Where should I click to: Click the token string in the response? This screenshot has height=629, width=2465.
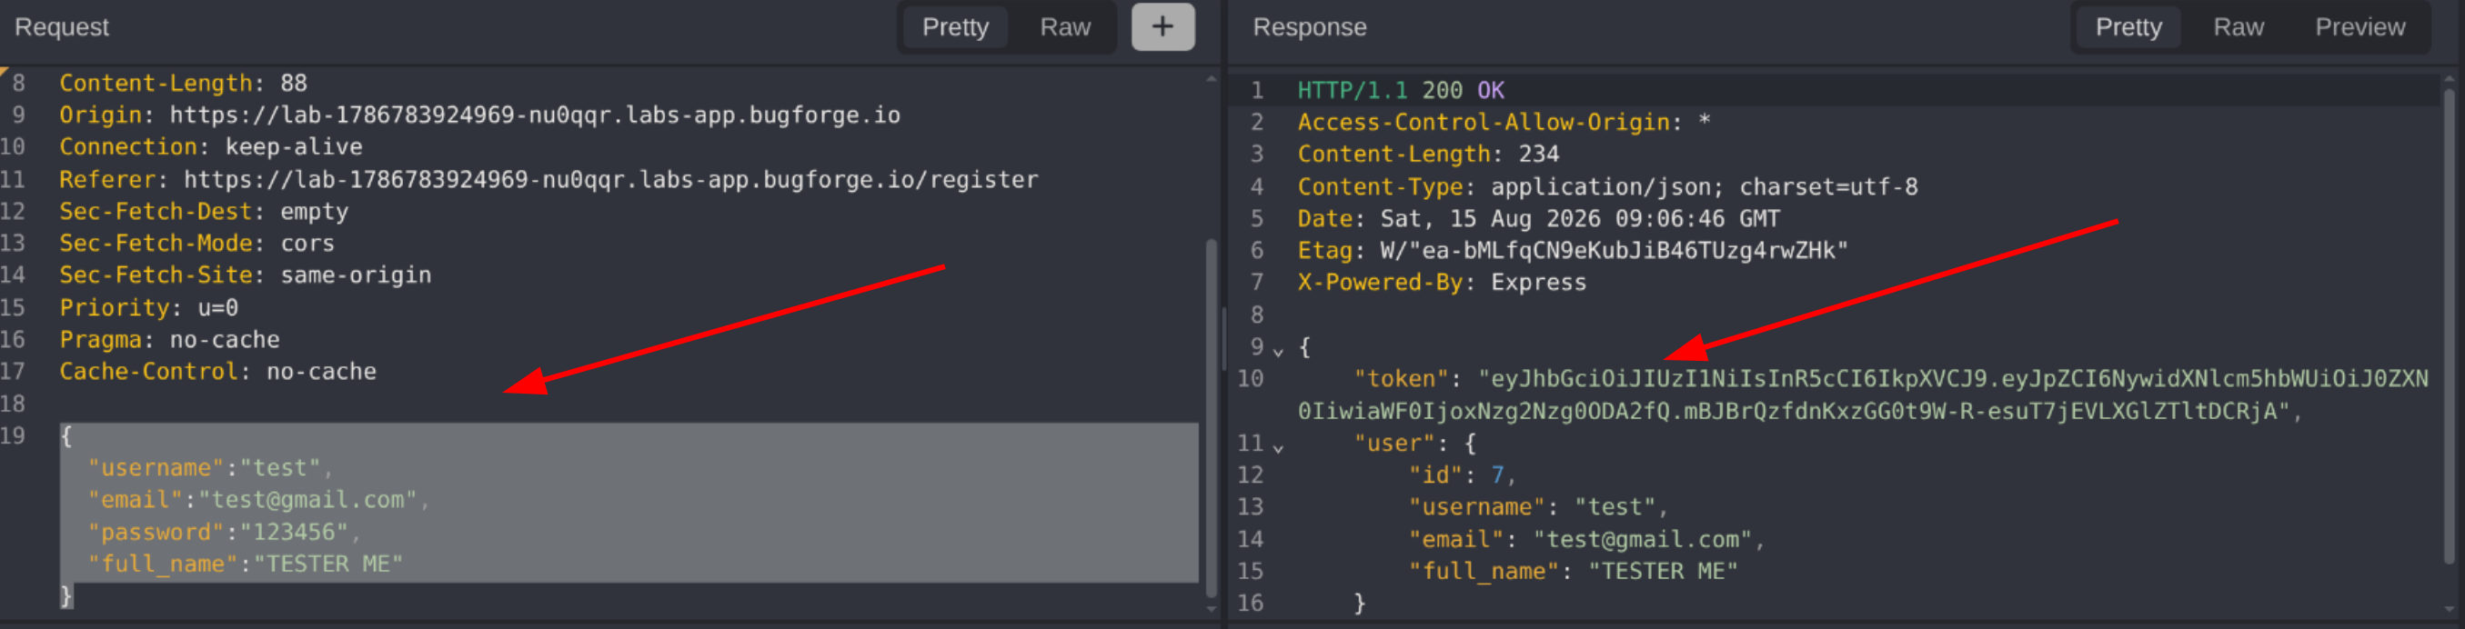[1862, 394]
